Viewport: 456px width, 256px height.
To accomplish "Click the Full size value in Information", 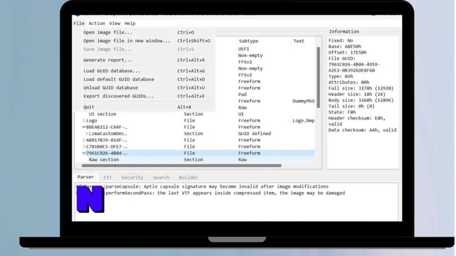I will (361, 88).
